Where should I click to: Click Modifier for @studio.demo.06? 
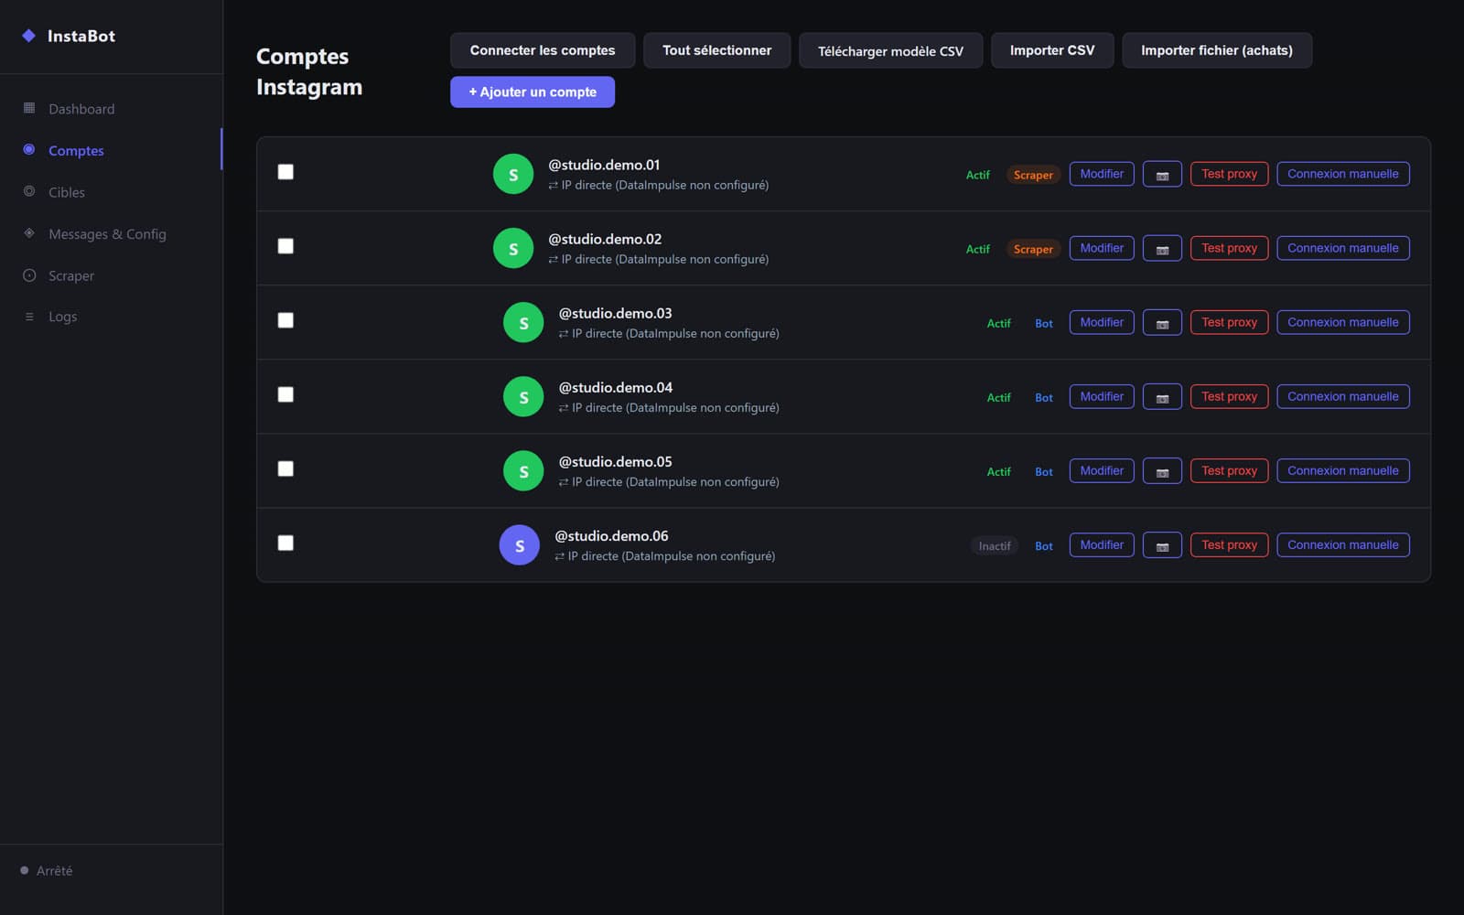point(1102,544)
